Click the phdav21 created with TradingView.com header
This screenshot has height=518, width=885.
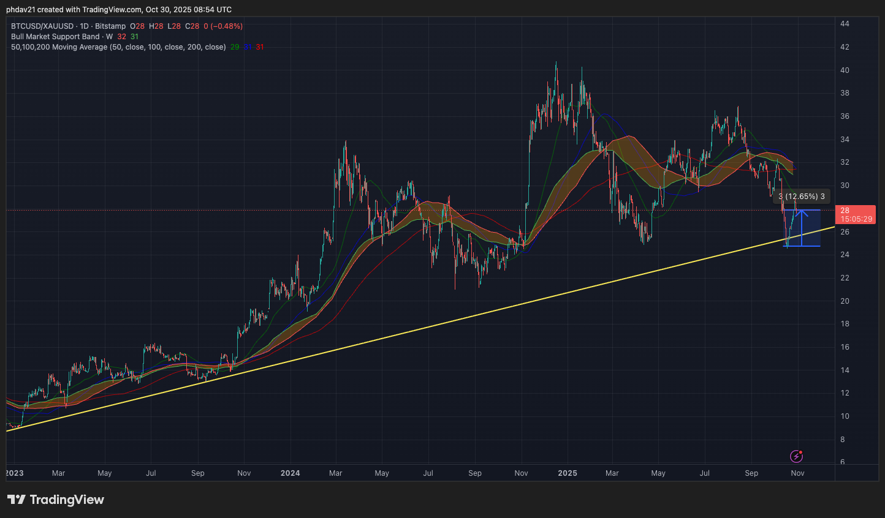119,10
